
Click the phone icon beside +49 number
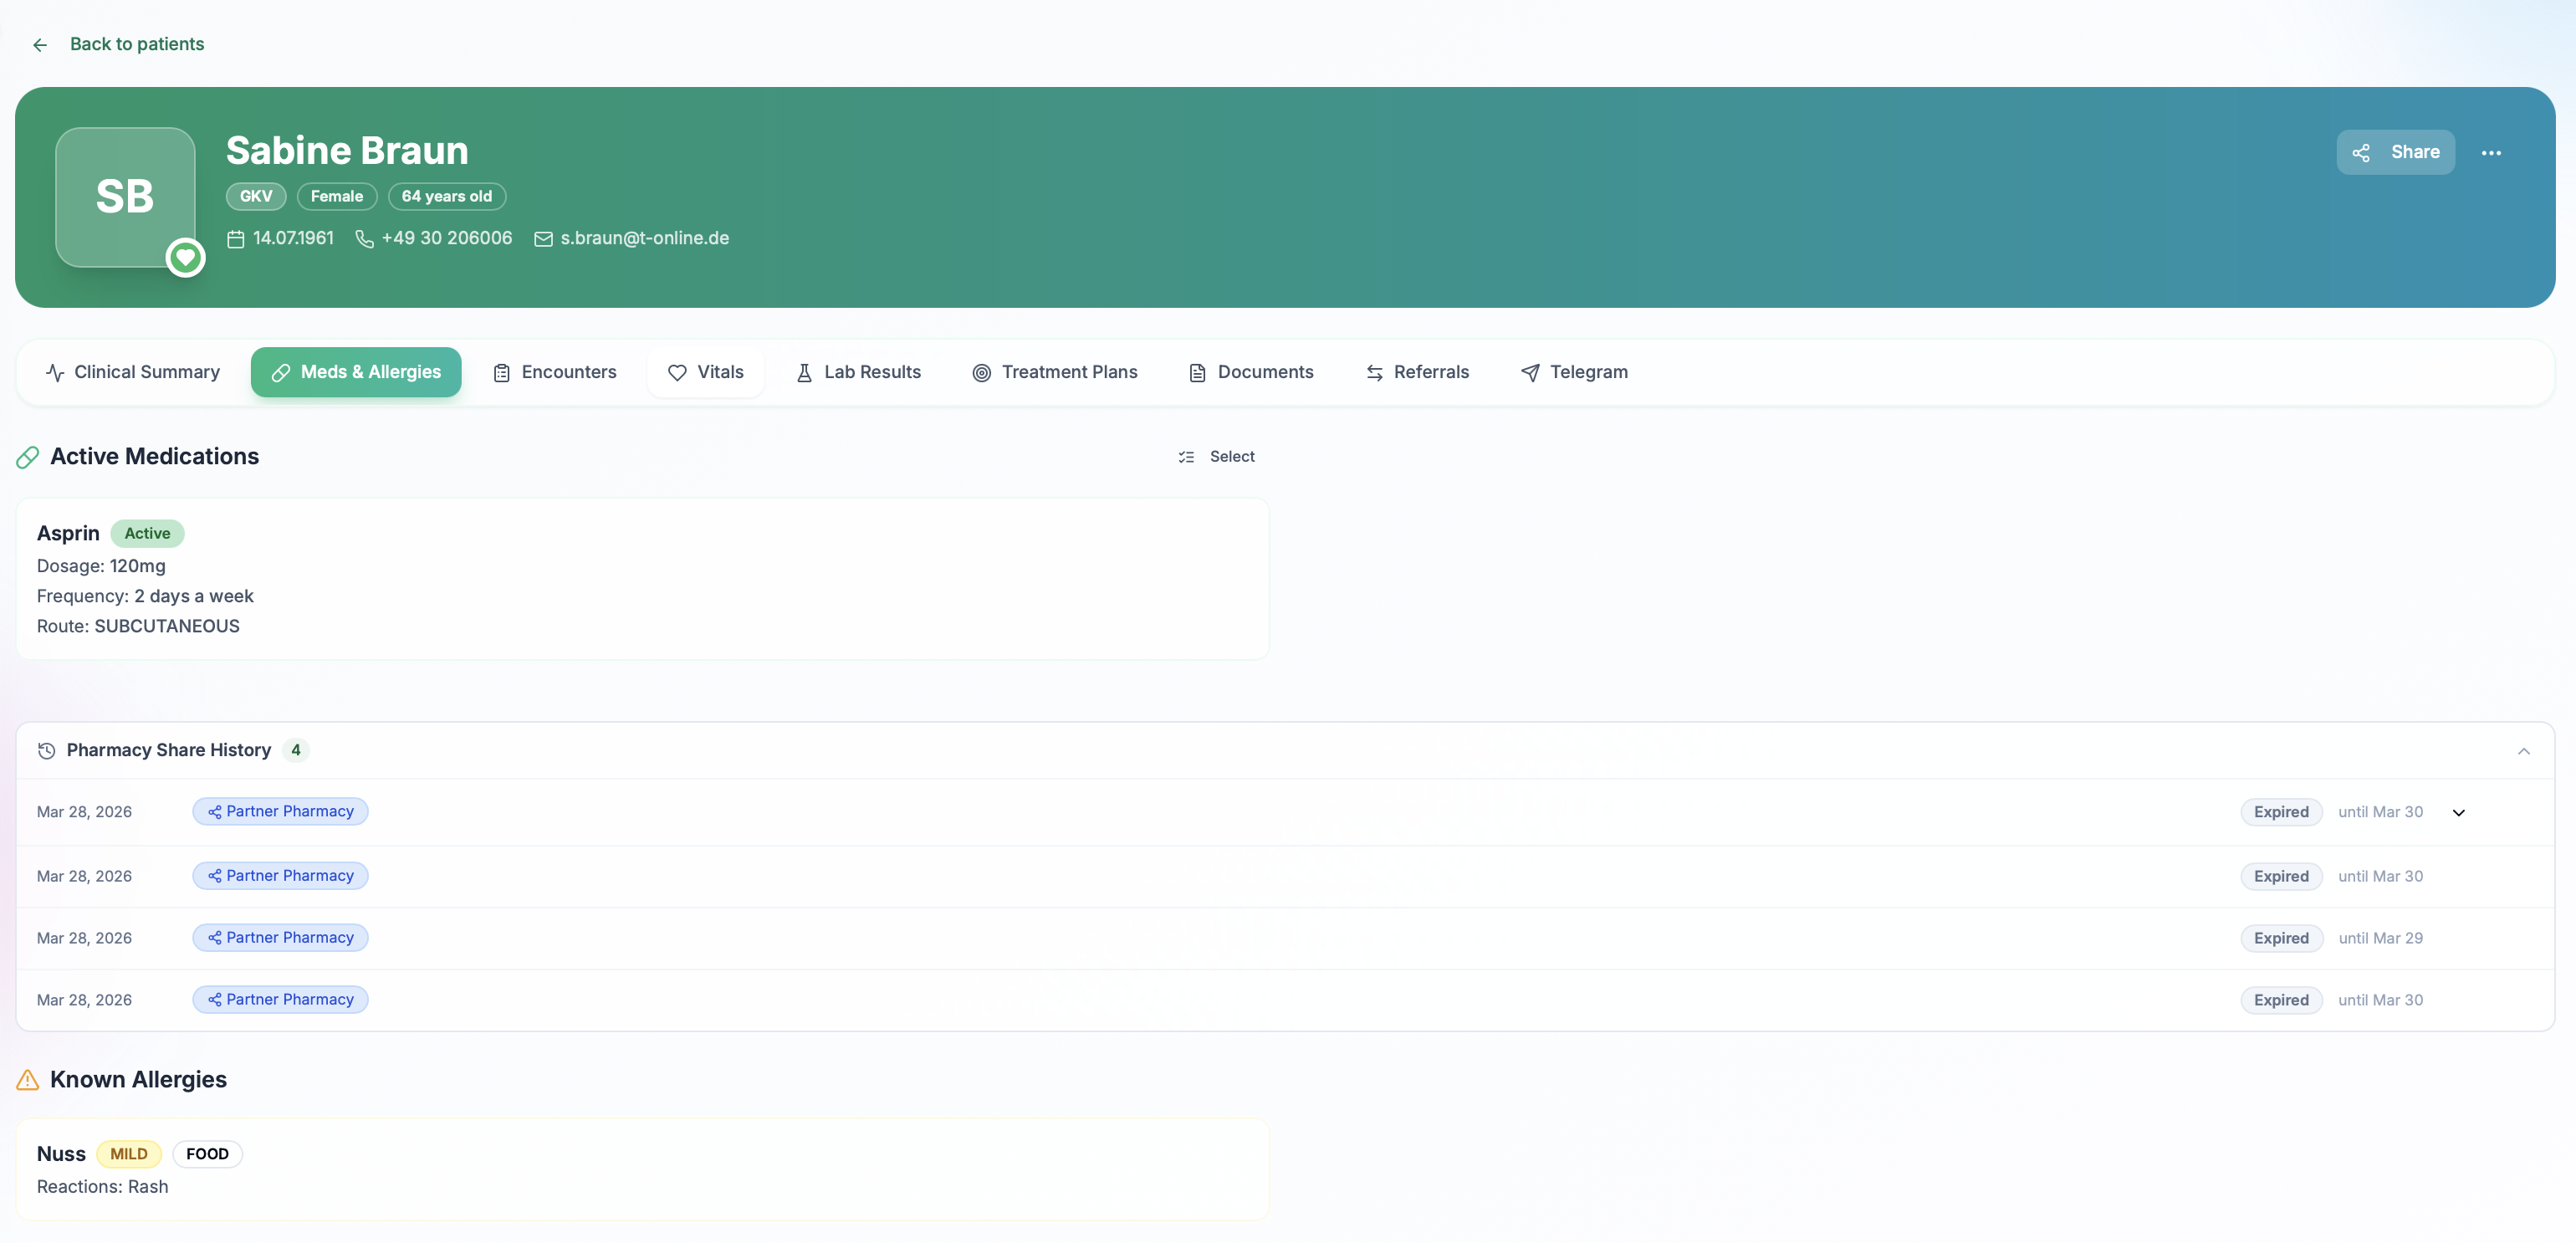[365, 239]
